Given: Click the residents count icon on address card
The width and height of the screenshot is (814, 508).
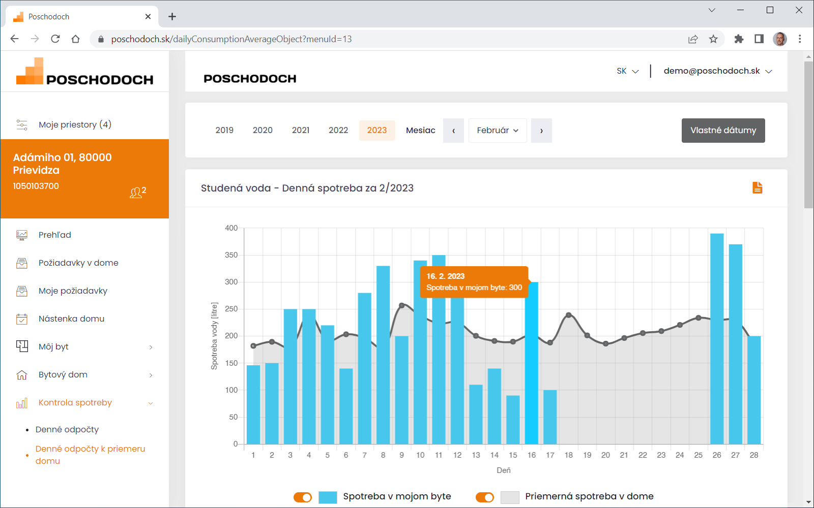Looking at the screenshot, I should click(x=138, y=192).
